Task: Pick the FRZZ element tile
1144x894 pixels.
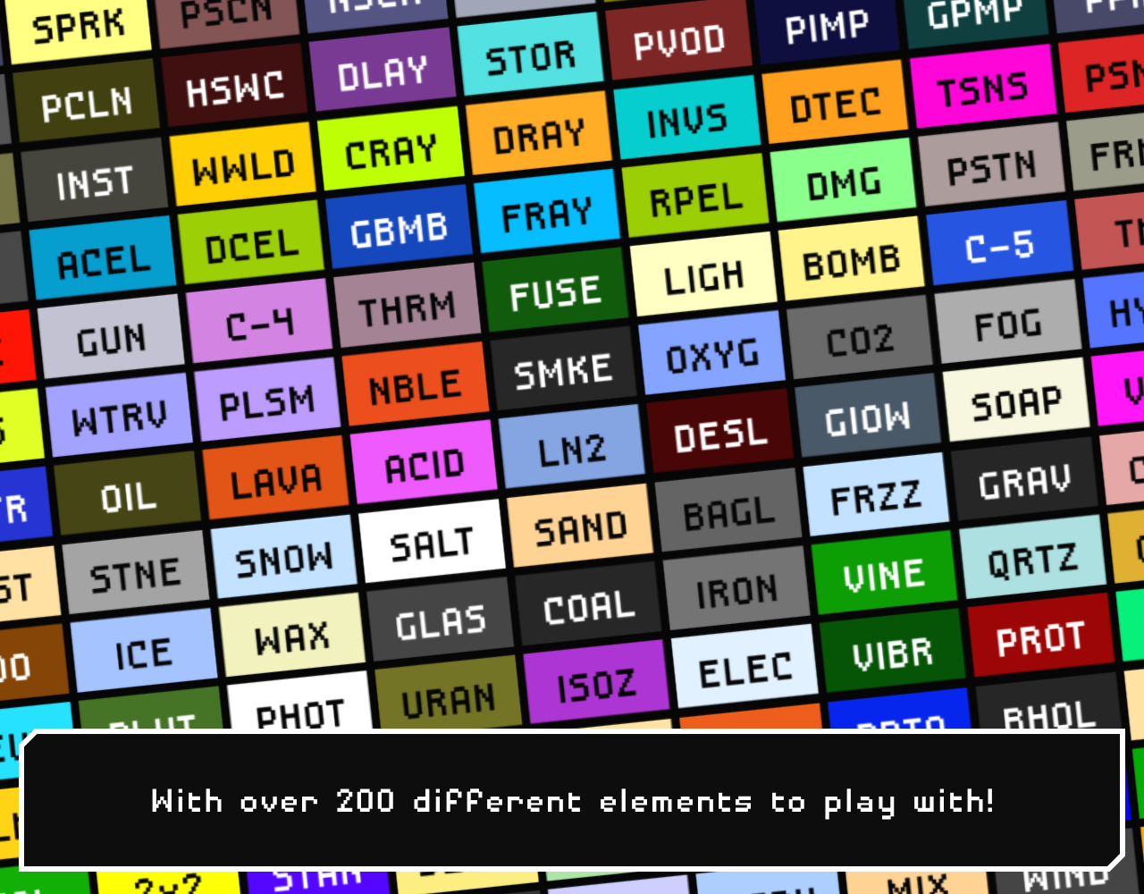Action: coord(878,493)
